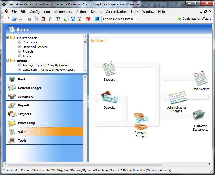
Task: Click the Home house icon
Action: coord(80,19)
